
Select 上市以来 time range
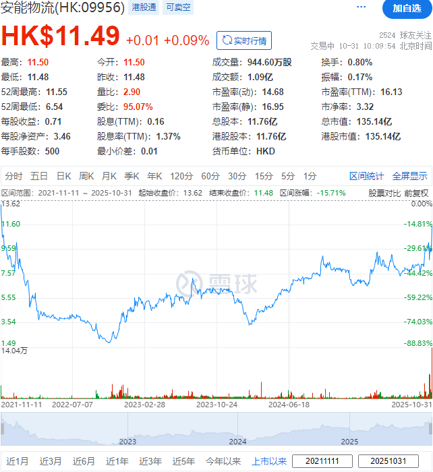(269, 461)
